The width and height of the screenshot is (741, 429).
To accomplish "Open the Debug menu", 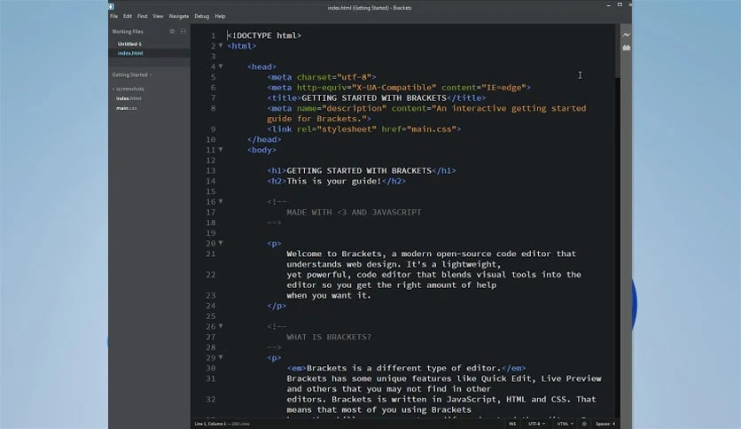I will [x=202, y=16].
